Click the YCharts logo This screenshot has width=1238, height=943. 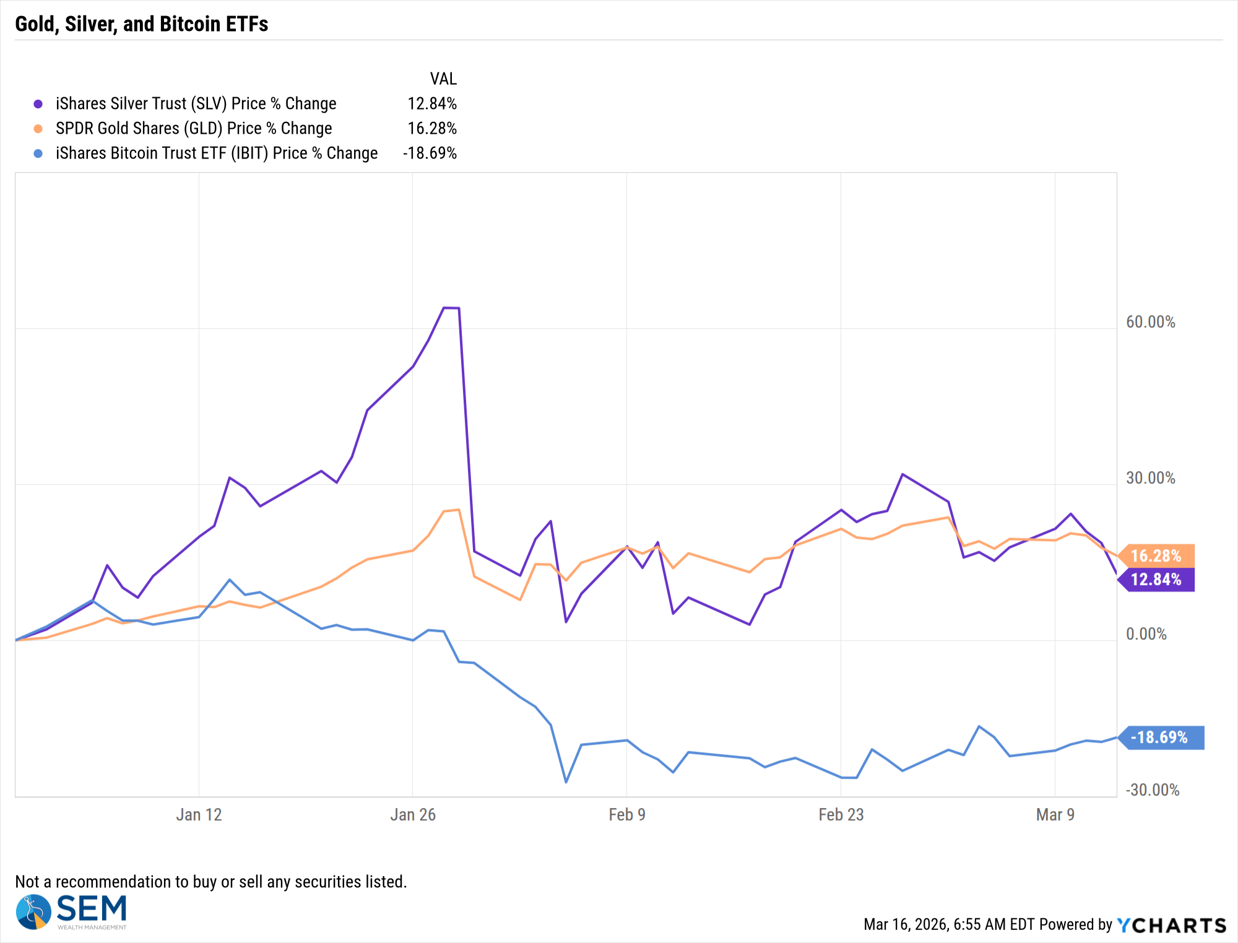[x=1171, y=925]
